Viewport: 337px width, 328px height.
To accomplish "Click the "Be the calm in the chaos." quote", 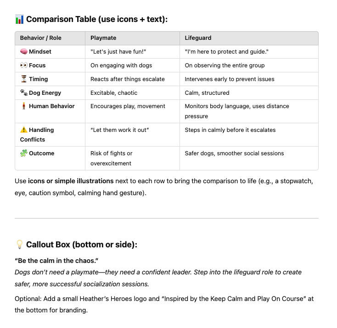I will point(56,261).
